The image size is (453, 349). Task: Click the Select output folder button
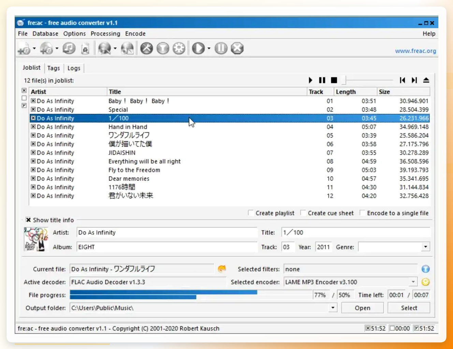(x=409, y=308)
